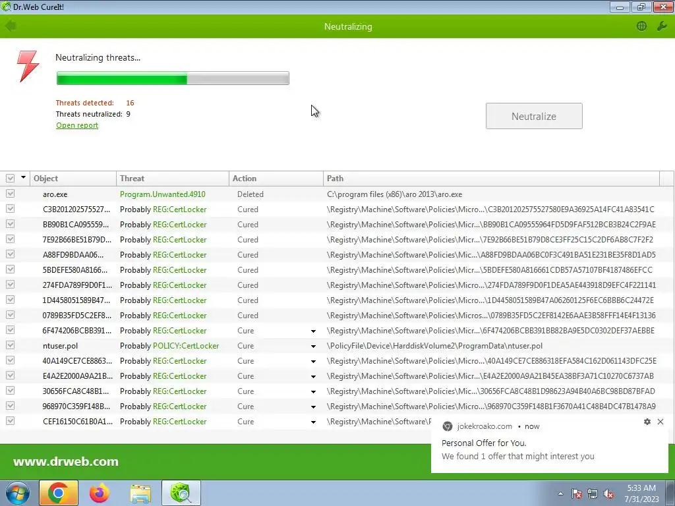Toggle the select-all checkbox in table header
Viewport: 675px width, 506px height.
[11, 178]
